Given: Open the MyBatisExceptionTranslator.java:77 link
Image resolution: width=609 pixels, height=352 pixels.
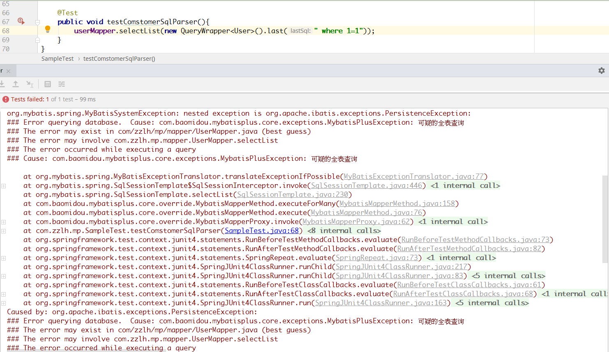Looking at the screenshot, I should pos(414,176).
